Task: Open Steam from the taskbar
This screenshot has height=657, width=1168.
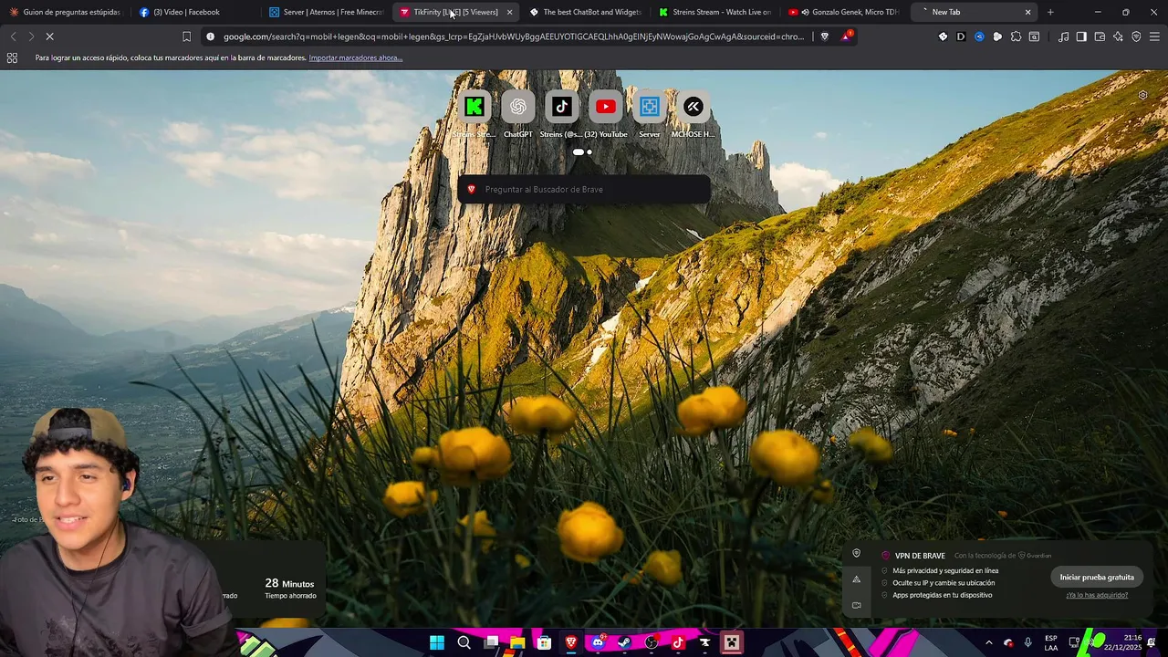Action: coord(624,642)
